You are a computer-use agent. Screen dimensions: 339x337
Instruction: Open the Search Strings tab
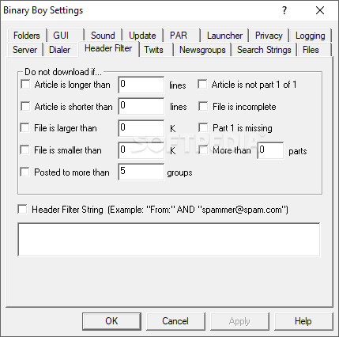click(264, 50)
